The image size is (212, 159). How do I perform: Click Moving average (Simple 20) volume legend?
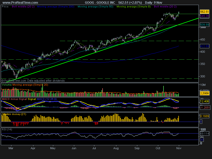pos(30,85)
